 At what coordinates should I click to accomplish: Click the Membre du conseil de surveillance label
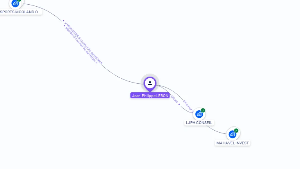tap(81, 45)
